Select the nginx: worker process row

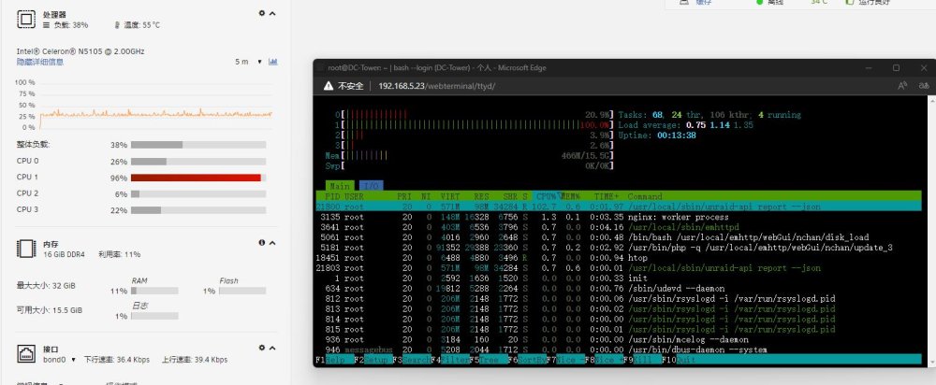(x=619, y=217)
